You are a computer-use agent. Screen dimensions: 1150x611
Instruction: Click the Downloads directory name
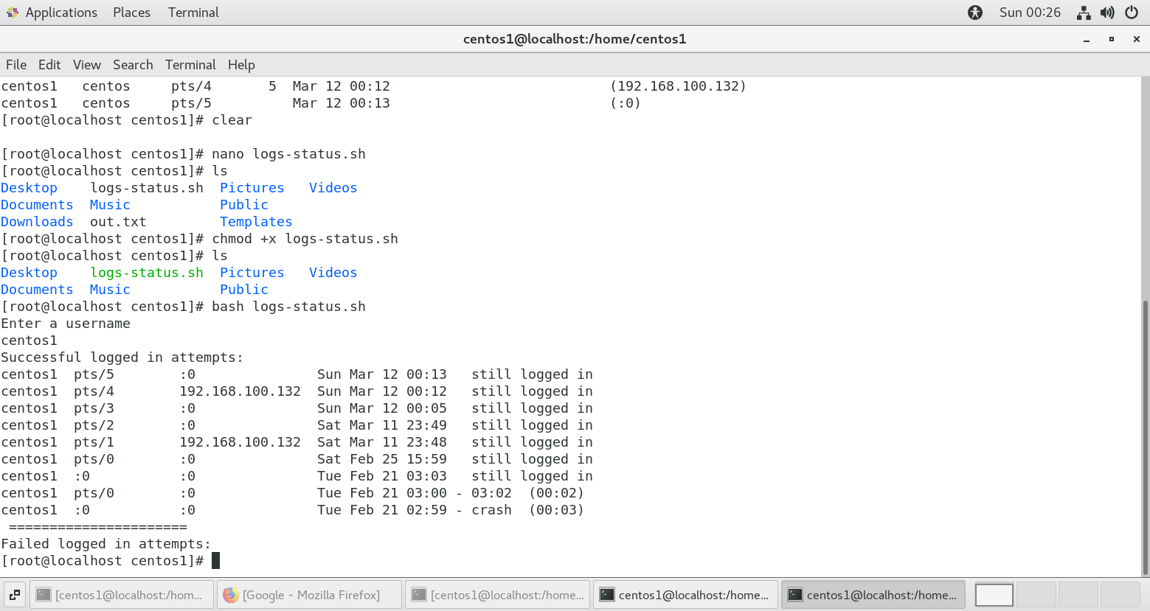(x=37, y=222)
